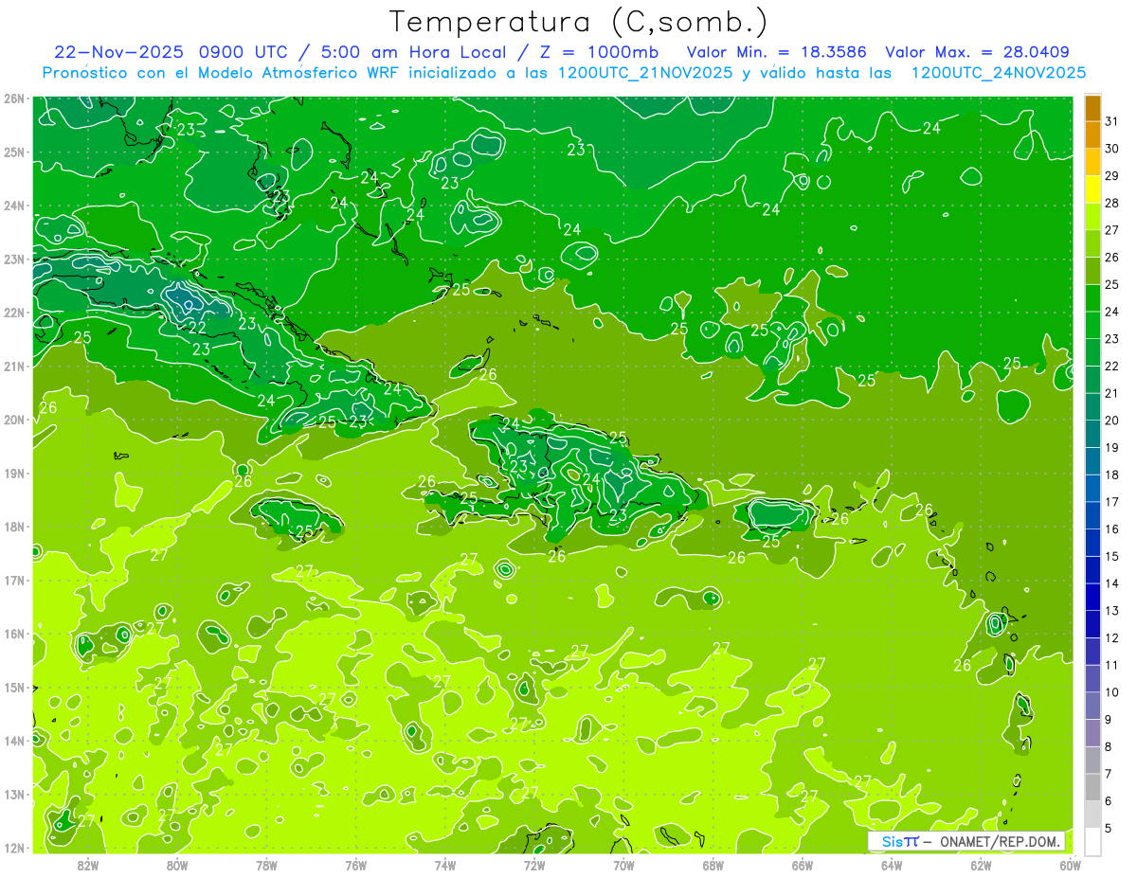Viewport: 1137px width, 878px height.
Task: Click the 76W longitude axis label
Action: [x=355, y=864]
